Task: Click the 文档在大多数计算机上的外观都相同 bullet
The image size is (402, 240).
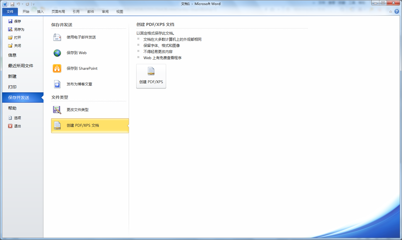Action: [x=173, y=39]
